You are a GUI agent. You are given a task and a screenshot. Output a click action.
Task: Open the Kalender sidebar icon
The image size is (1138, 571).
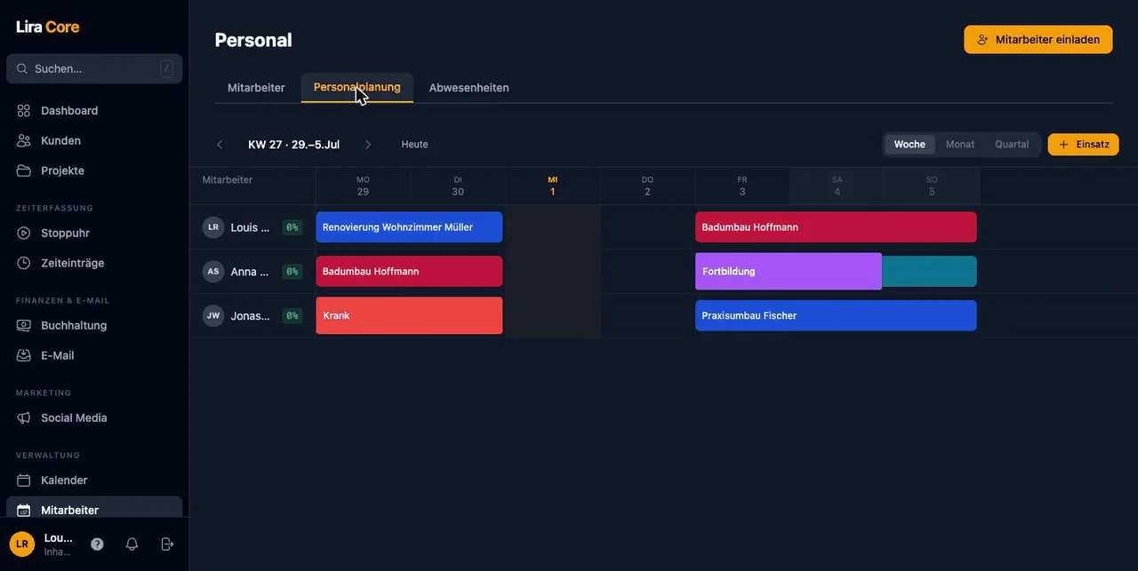(23, 480)
